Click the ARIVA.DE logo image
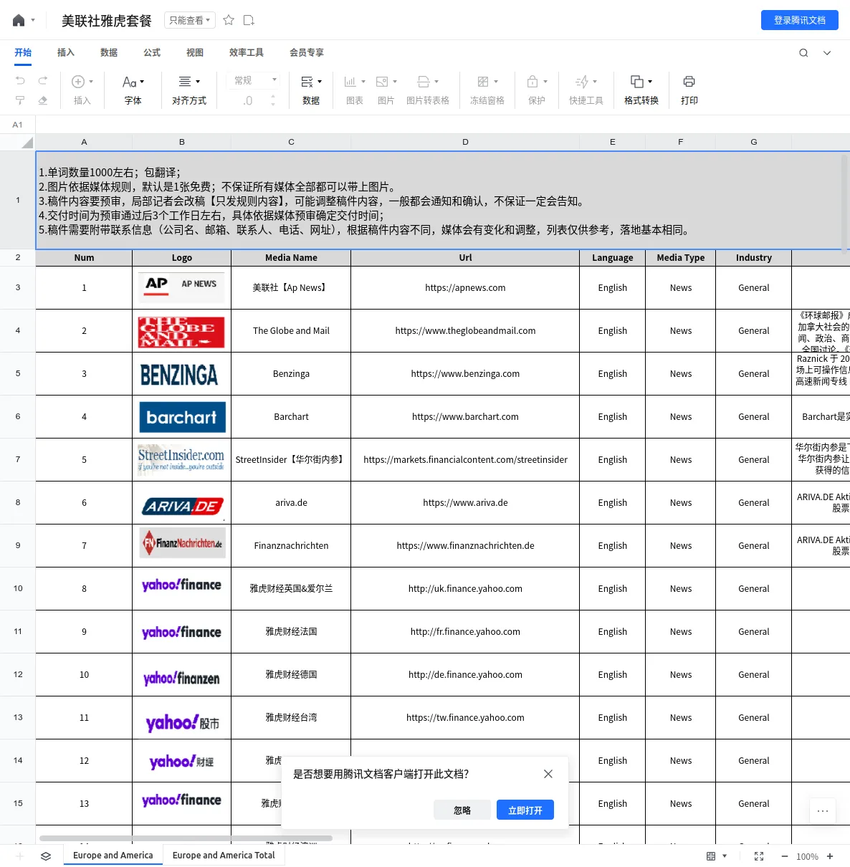 click(x=183, y=507)
